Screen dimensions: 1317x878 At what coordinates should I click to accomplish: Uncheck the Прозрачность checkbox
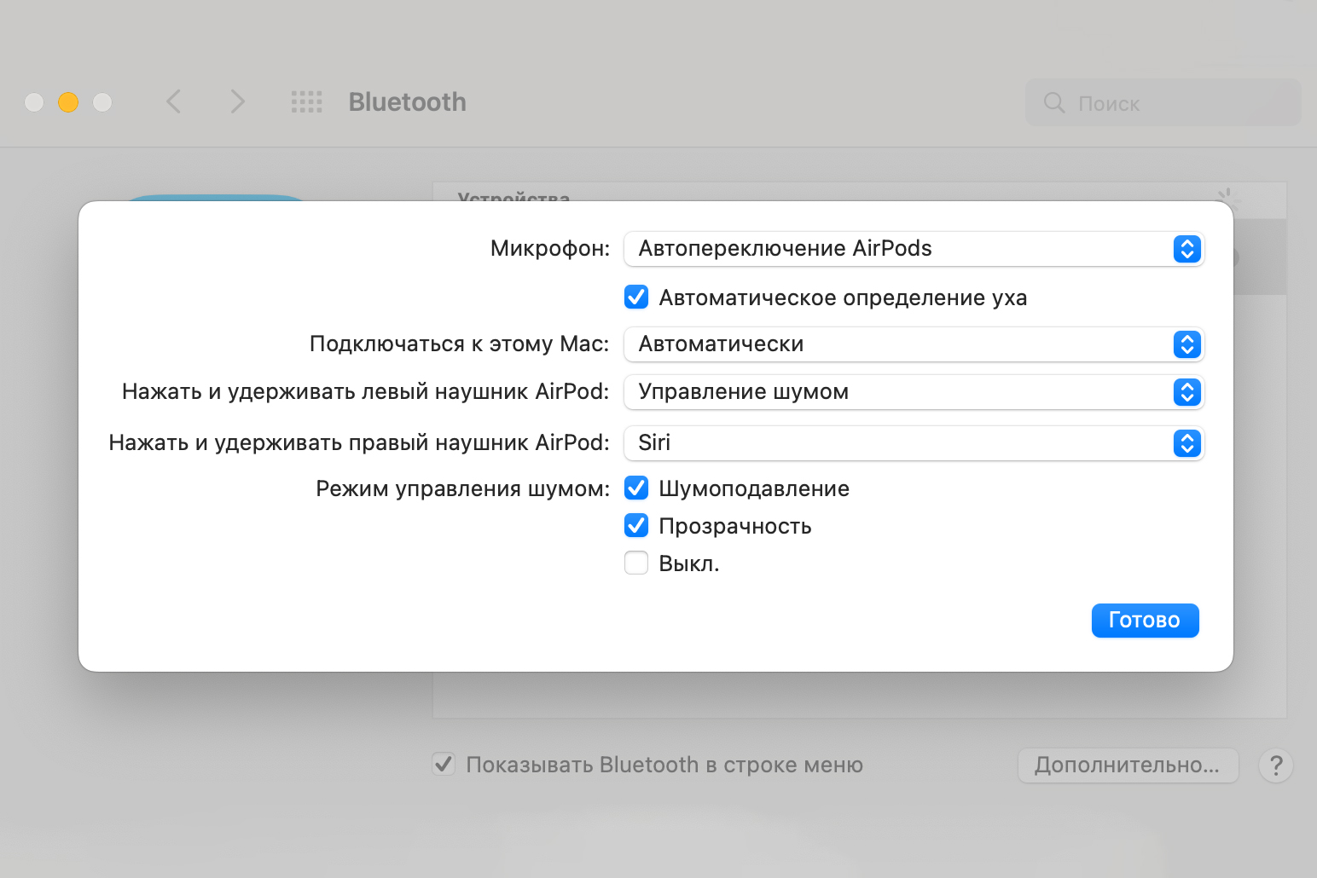tap(636, 526)
